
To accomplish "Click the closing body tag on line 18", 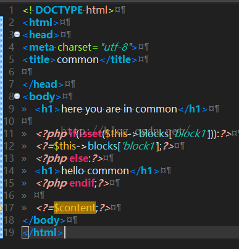I will tap(44, 220).
